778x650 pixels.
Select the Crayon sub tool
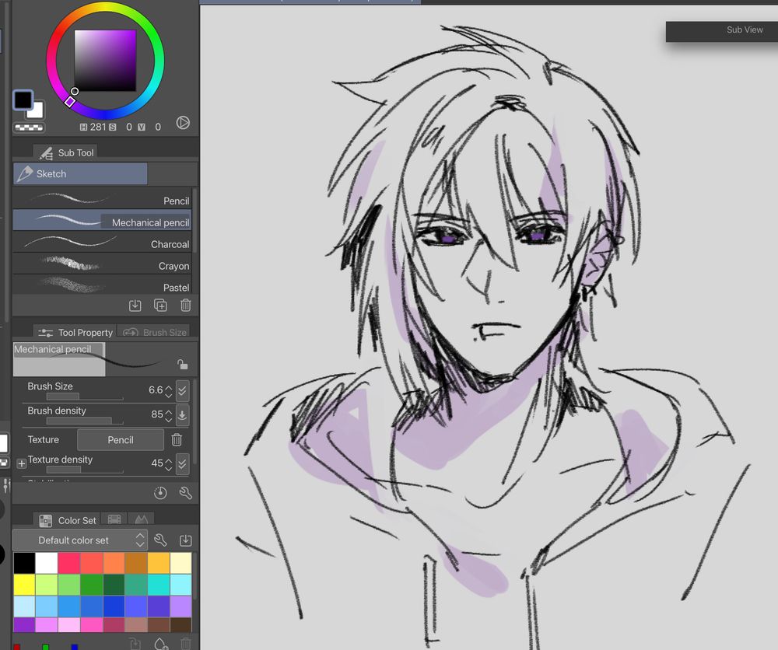click(x=102, y=265)
